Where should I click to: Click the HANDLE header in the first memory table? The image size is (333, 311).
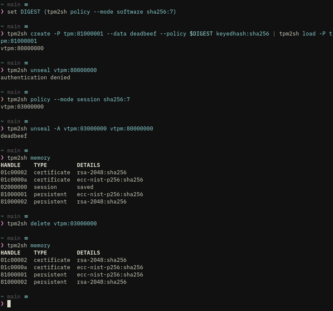point(11,165)
